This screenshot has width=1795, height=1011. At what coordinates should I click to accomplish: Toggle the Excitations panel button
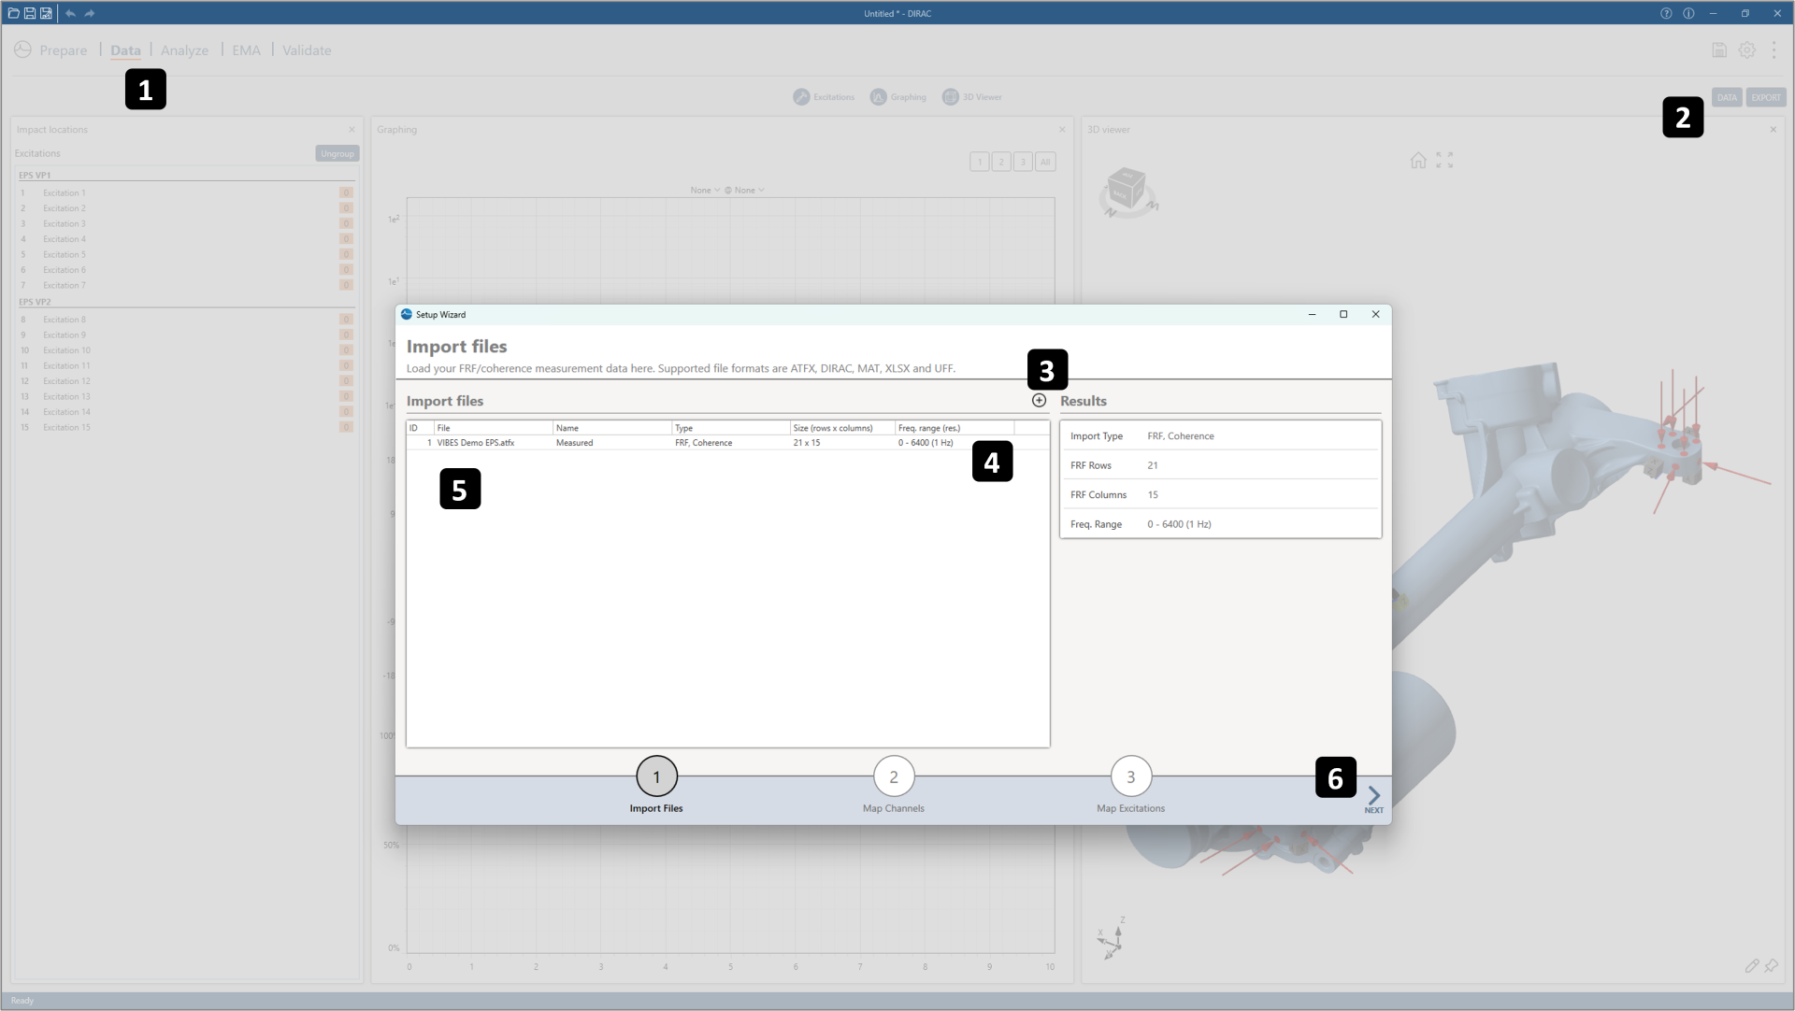[824, 97]
